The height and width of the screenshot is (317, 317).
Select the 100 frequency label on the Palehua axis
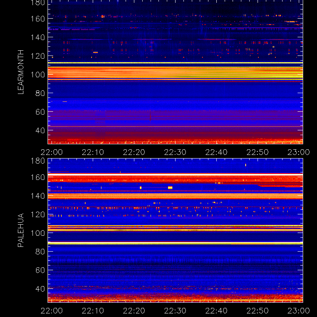(x=38, y=233)
